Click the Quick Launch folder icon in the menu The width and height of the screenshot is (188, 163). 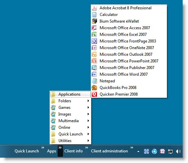(53, 134)
